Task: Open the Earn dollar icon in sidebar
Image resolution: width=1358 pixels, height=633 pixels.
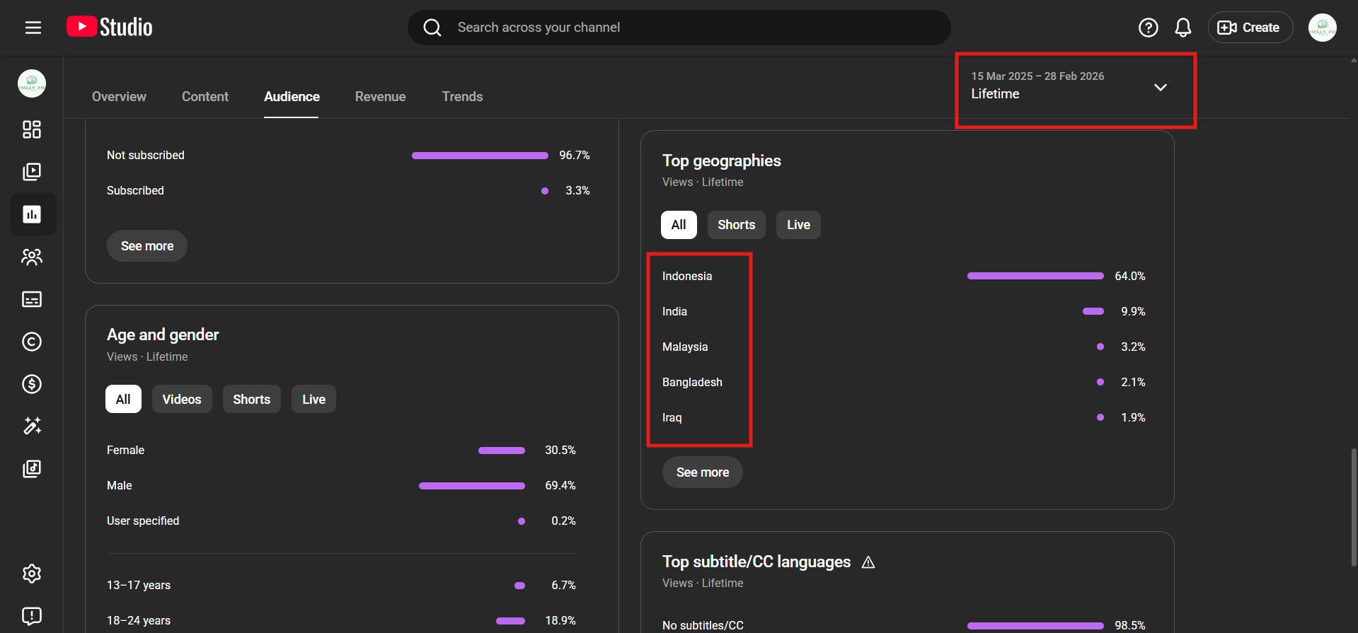Action: (32, 384)
